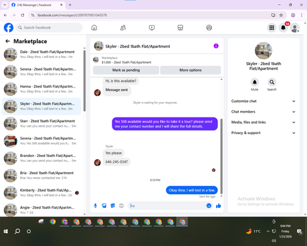307x246 pixels.
Task: Click the purple conversation info icon
Action: [x=216, y=46]
